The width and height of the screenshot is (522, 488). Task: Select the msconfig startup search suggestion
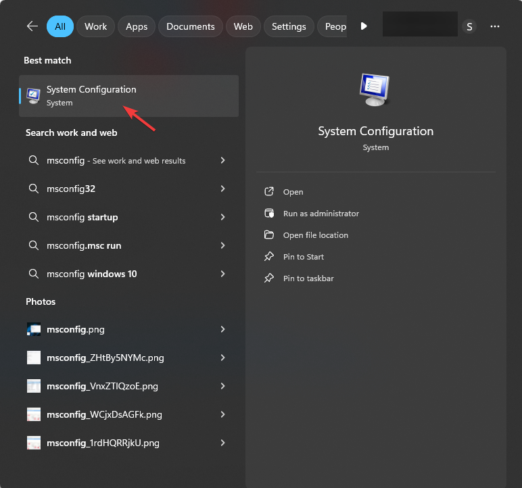129,217
